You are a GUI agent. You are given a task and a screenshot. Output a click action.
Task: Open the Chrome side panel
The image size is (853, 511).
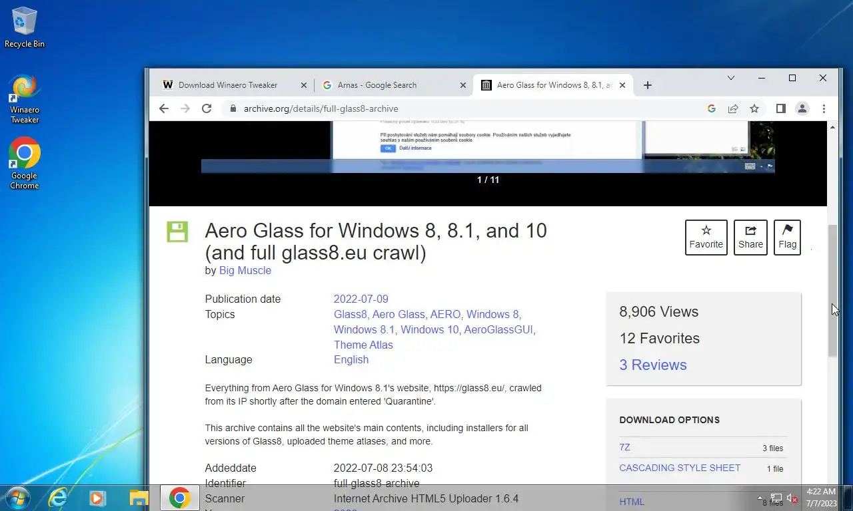781,108
